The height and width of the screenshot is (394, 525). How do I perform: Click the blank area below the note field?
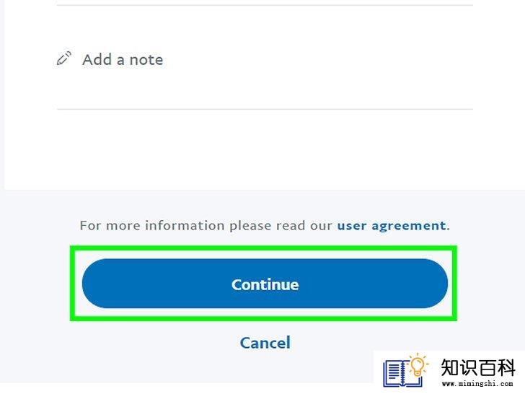[x=265, y=149]
